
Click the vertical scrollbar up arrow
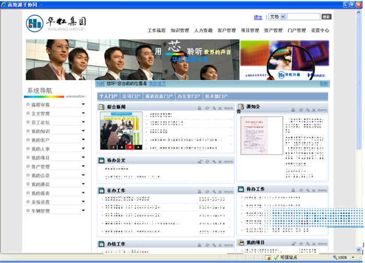click(x=359, y=13)
